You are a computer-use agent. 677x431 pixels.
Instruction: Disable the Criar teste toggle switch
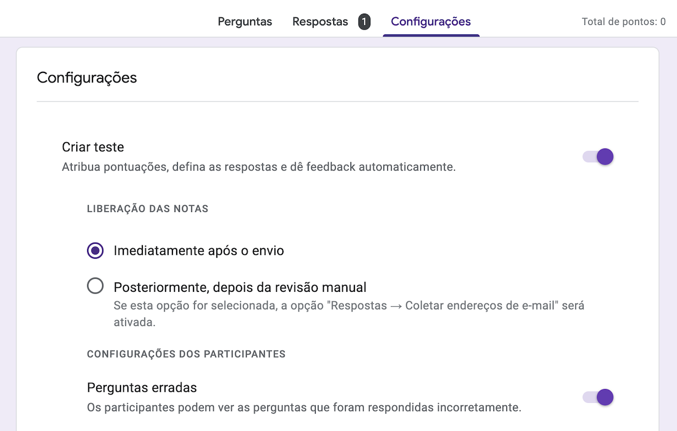(598, 157)
